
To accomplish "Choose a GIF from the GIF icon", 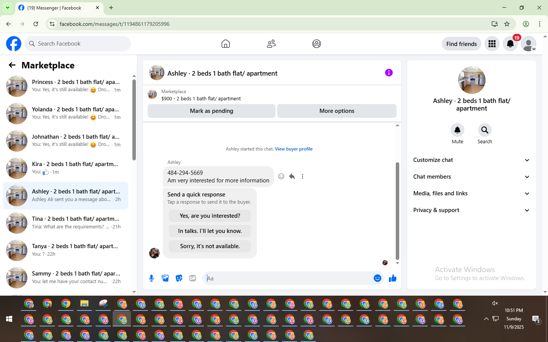I will 193,278.
